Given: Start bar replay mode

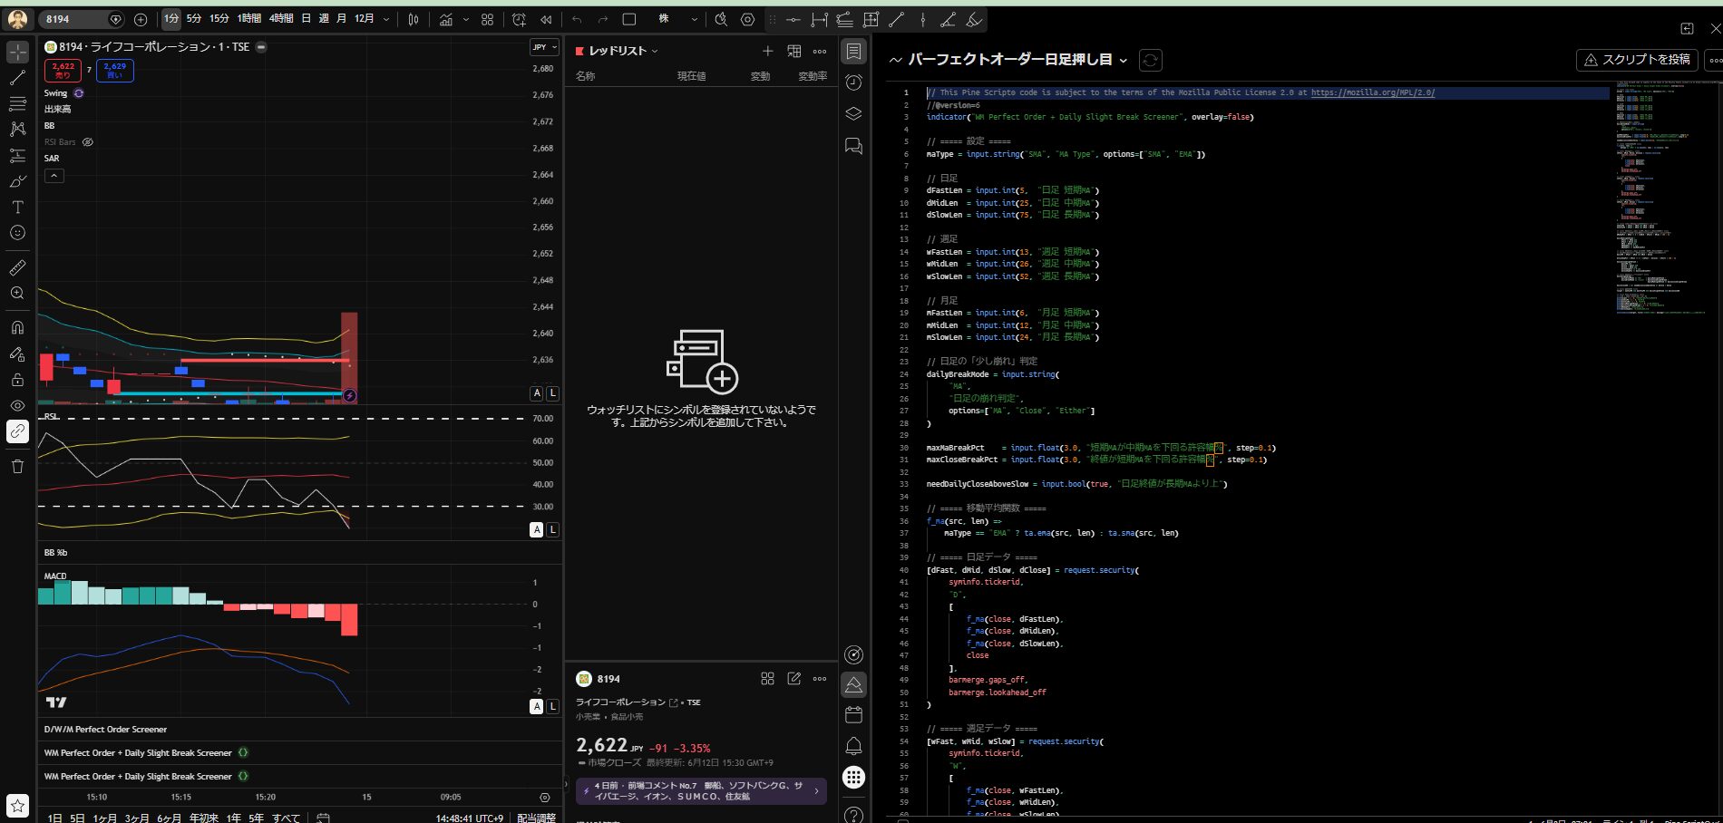Looking at the screenshot, I should [546, 19].
